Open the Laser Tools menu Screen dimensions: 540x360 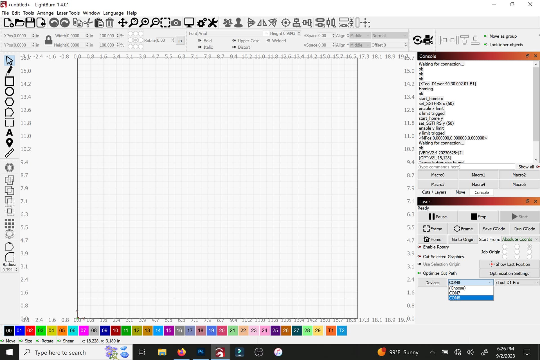point(68,13)
